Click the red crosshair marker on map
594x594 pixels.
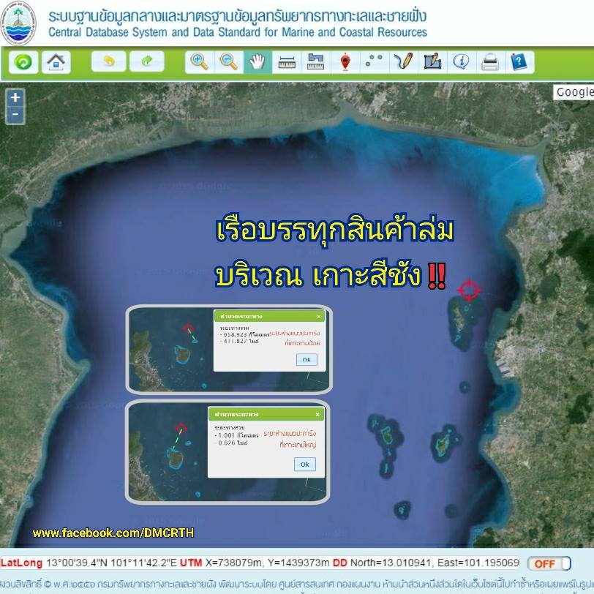tap(469, 290)
